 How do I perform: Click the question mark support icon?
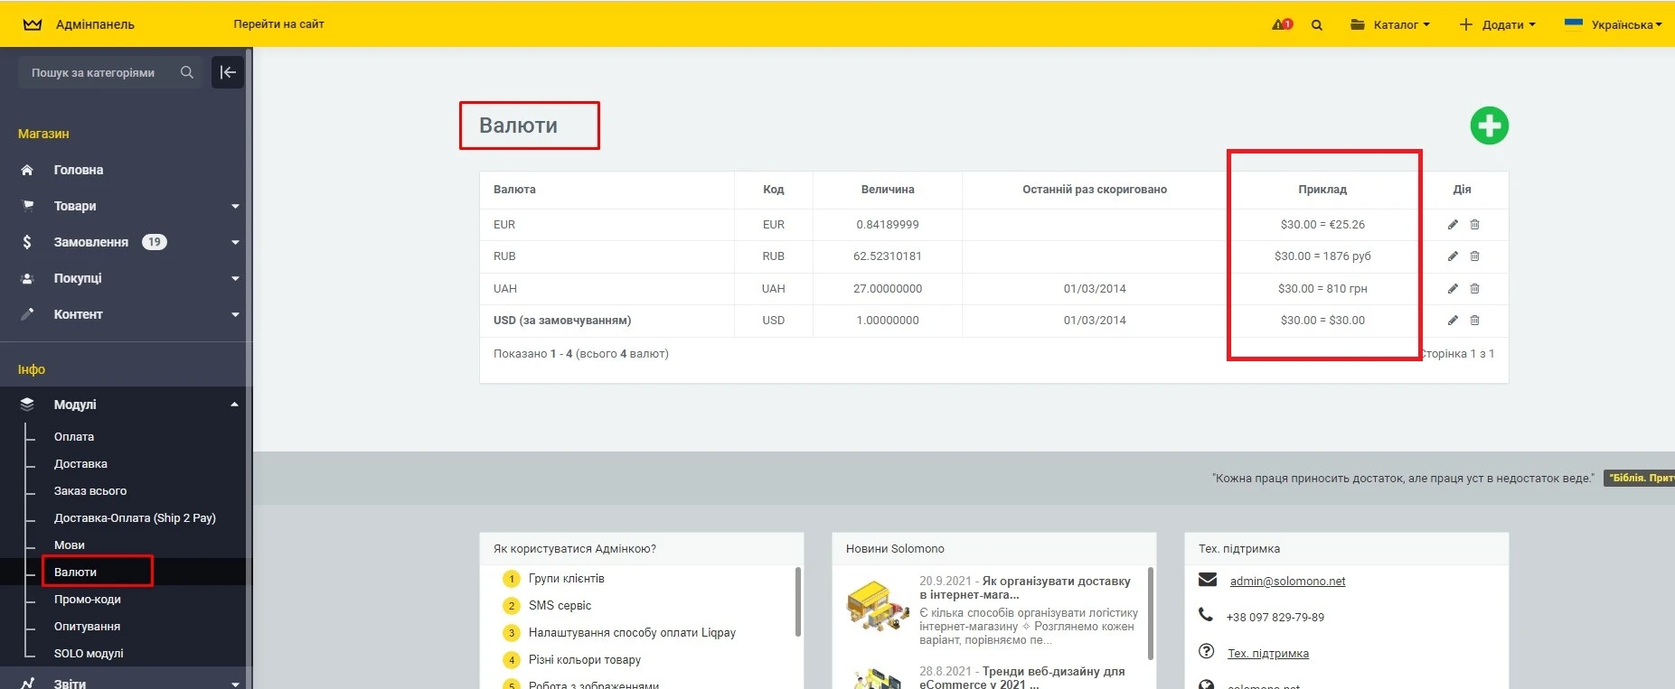[x=1206, y=651]
